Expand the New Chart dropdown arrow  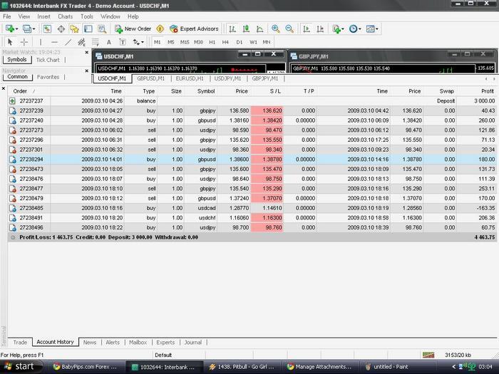click(x=16, y=29)
